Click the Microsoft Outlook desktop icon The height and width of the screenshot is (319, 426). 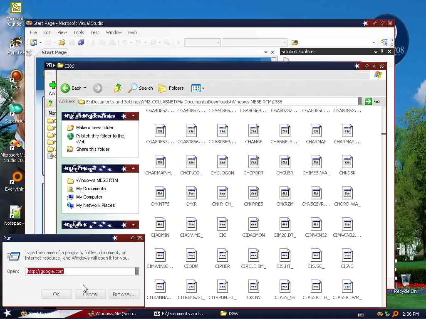16,7
